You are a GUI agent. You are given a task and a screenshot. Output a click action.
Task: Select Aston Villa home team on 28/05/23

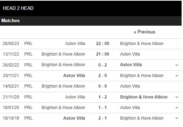pos(75,44)
